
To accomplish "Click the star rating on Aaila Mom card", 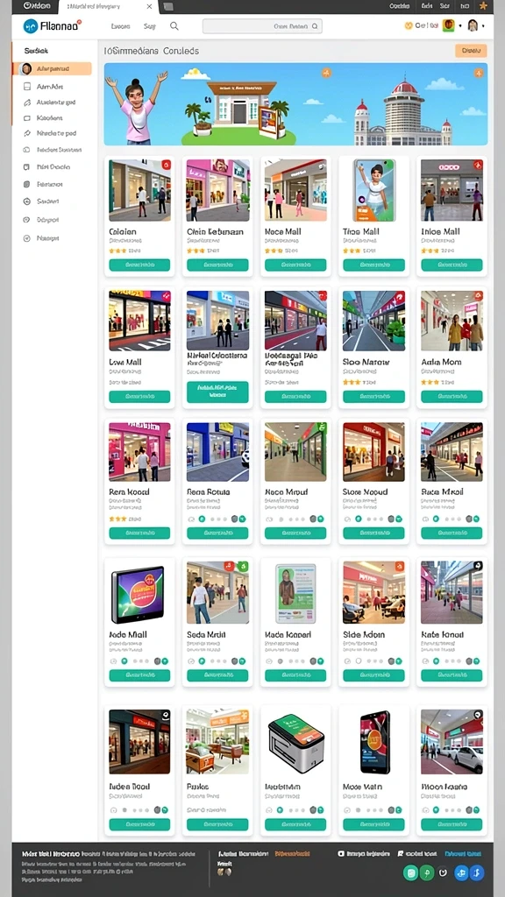I will 430,382.
